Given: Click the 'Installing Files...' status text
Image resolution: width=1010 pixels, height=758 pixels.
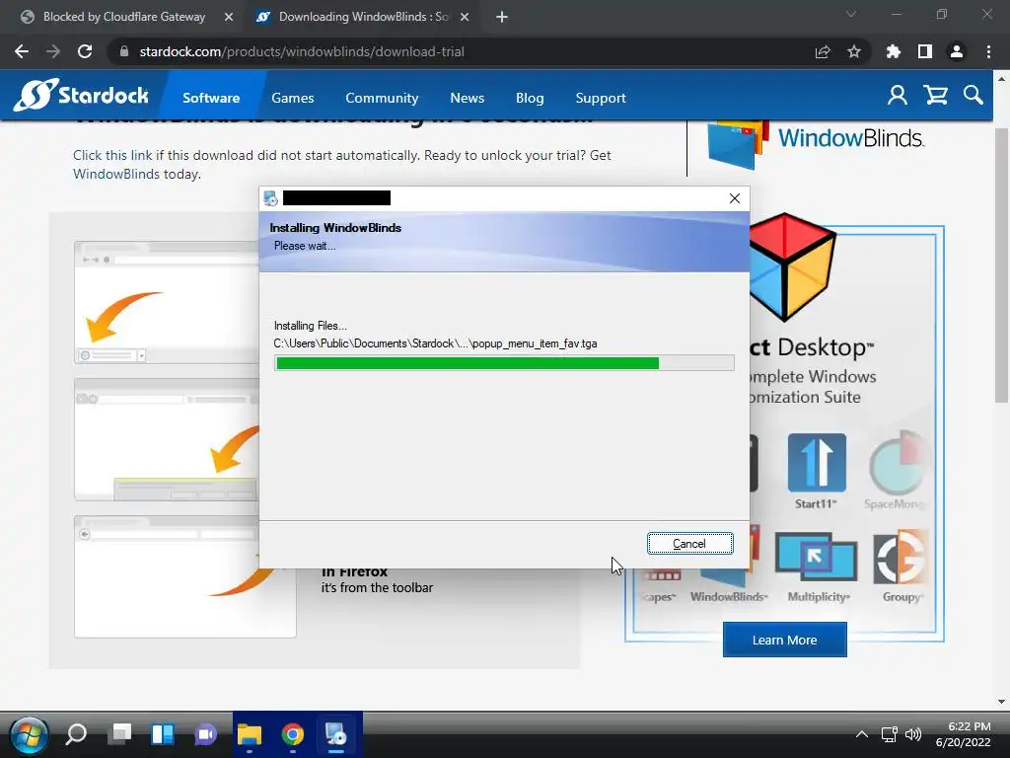Looking at the screenshot, I should [x=311, y=326].
